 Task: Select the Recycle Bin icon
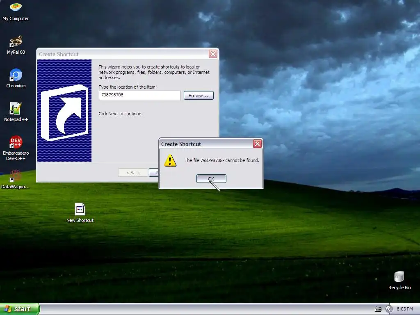pos(399,280)
